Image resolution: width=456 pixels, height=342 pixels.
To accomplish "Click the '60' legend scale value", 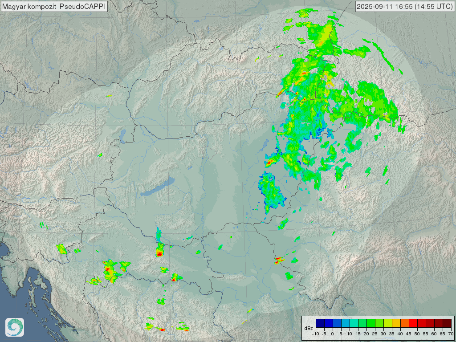I will 434,334.
